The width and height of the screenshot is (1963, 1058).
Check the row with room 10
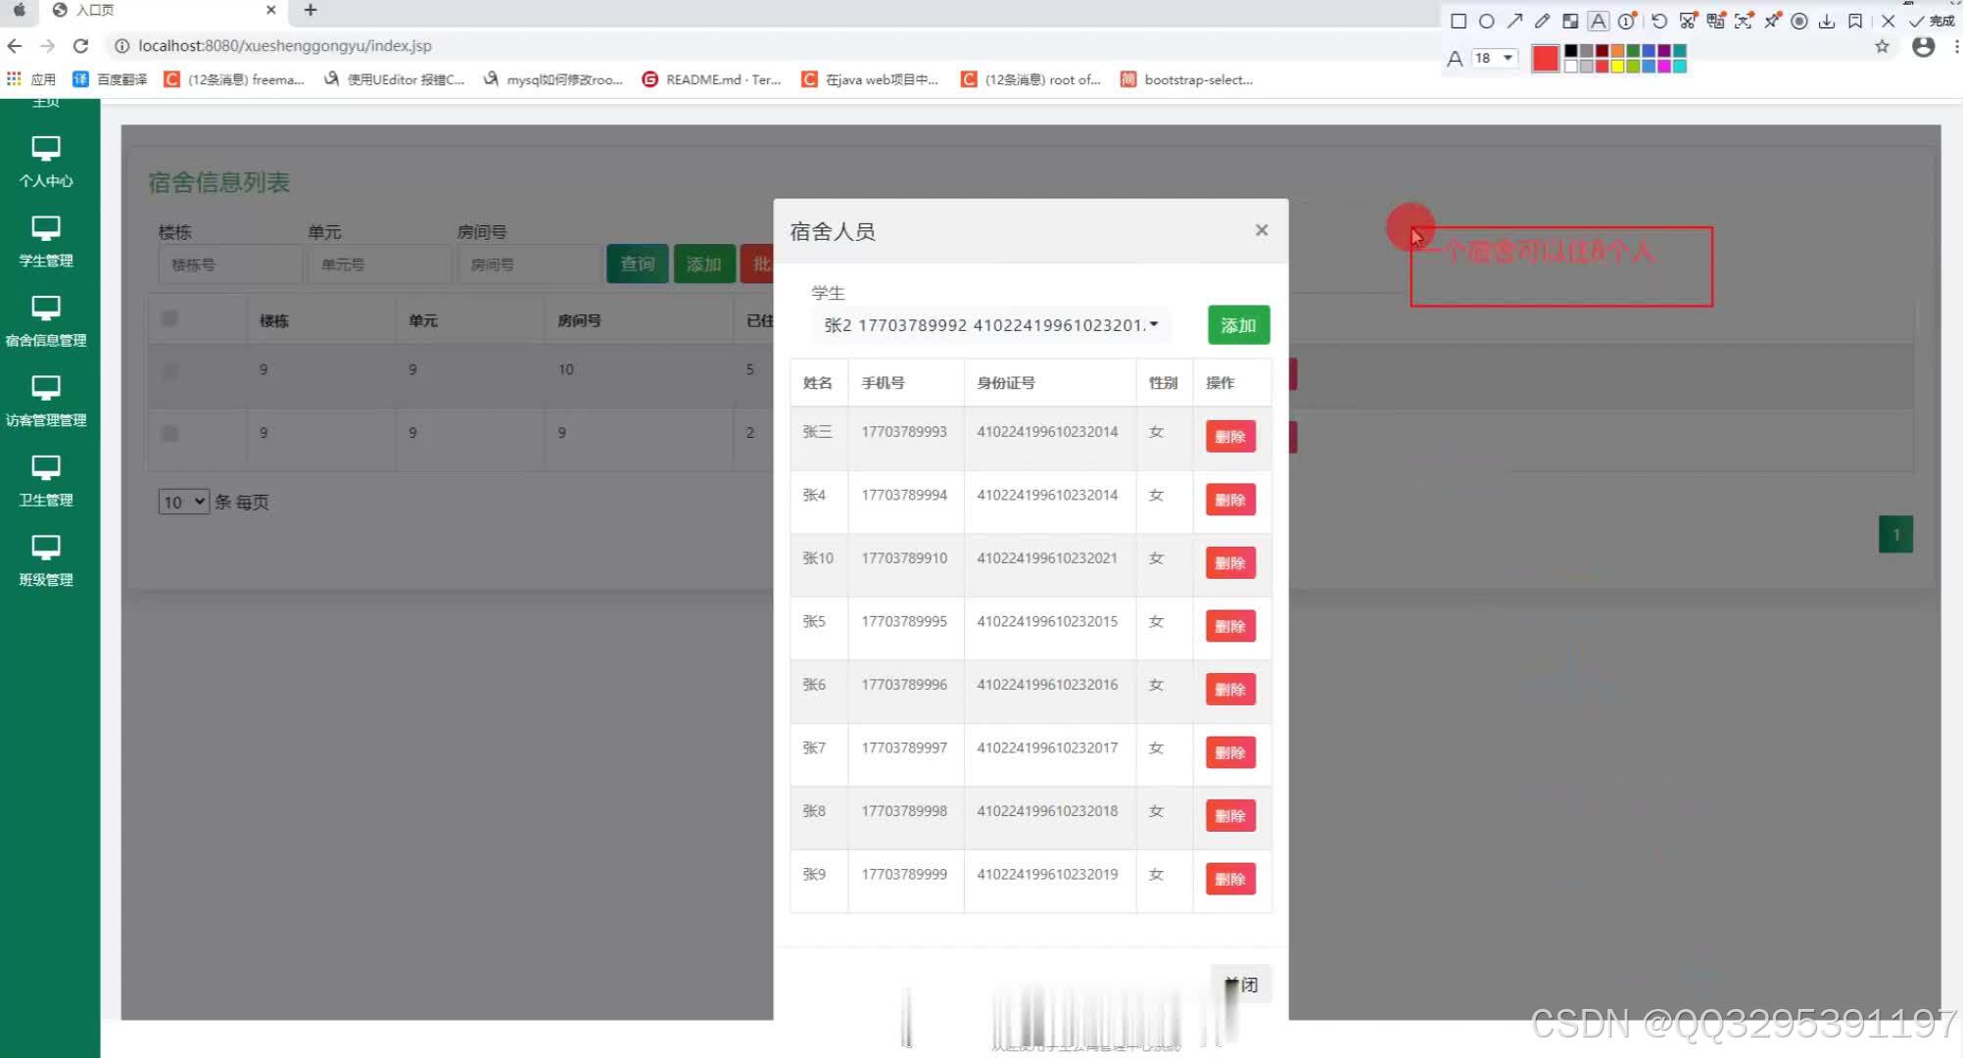169,370
